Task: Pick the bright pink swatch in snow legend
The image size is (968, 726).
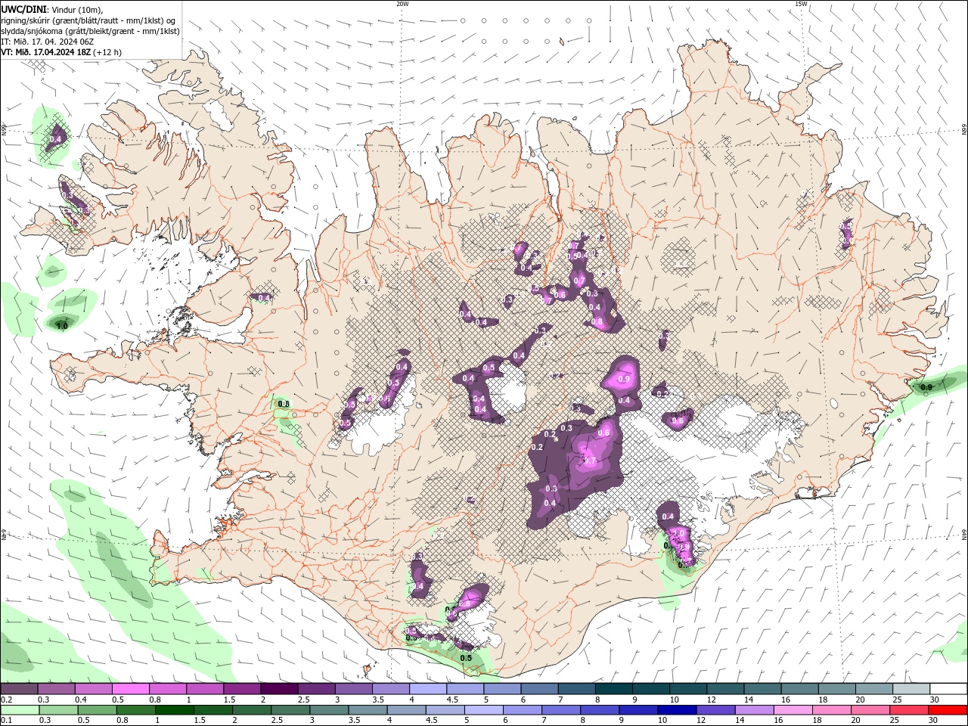Action: click(130, 689)
